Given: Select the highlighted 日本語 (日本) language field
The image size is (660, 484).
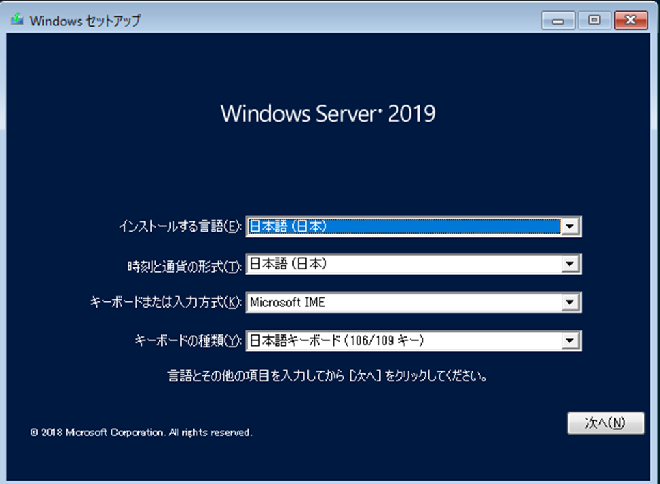Looking at the screenshot, I should (403, 227).
